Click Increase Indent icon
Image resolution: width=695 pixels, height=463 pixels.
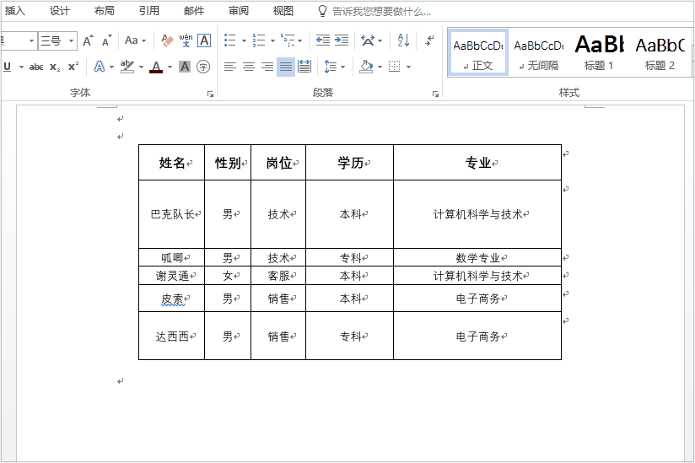coord(342,40)
